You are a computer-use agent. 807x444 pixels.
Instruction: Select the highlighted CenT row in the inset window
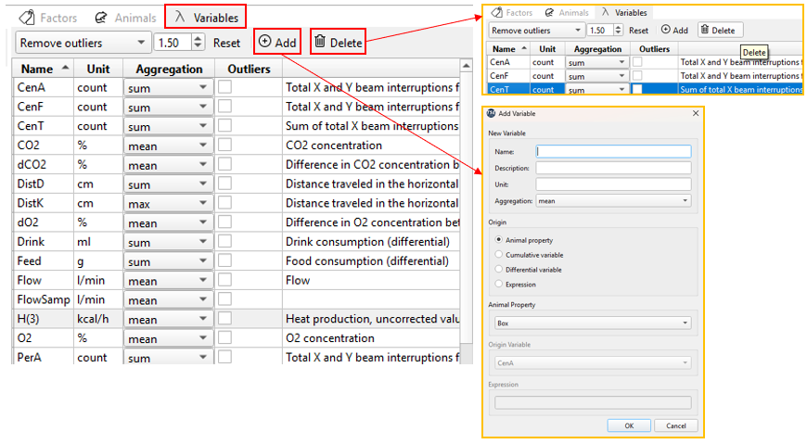(x=645, y=89)
